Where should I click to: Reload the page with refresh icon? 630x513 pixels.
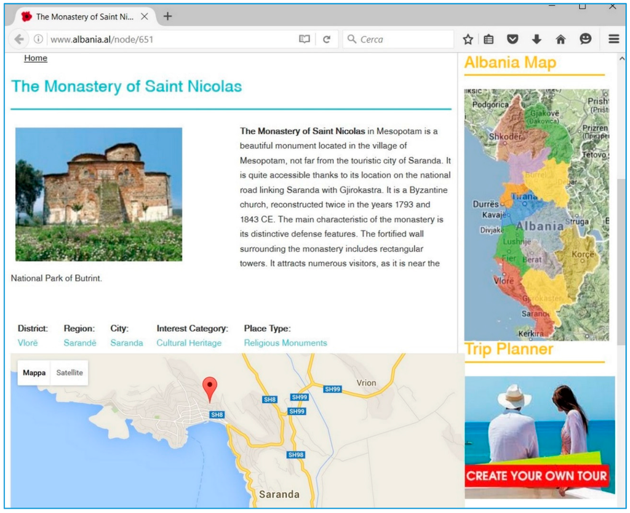pos(327,39)
